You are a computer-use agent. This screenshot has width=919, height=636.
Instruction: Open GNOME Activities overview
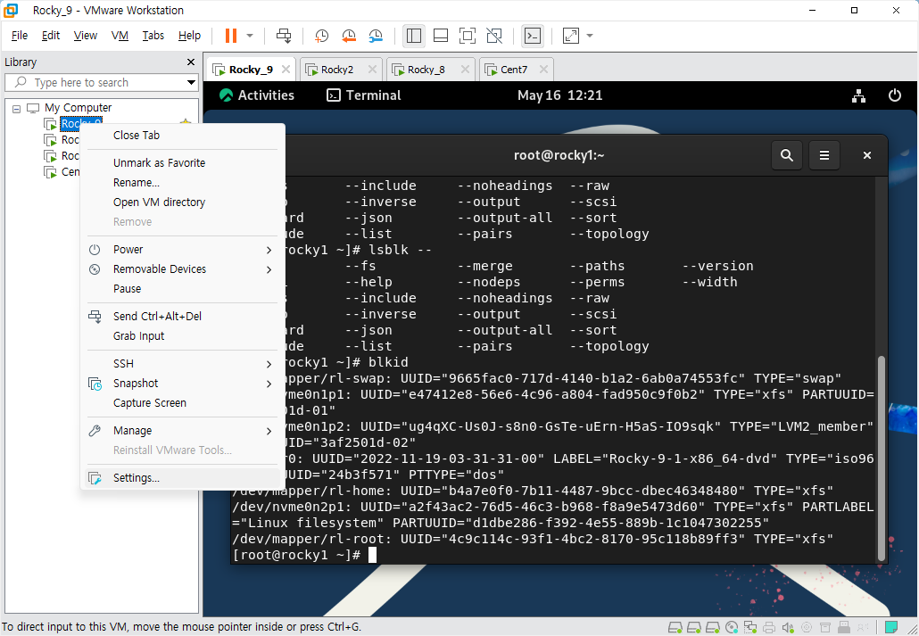coord(257,95)
